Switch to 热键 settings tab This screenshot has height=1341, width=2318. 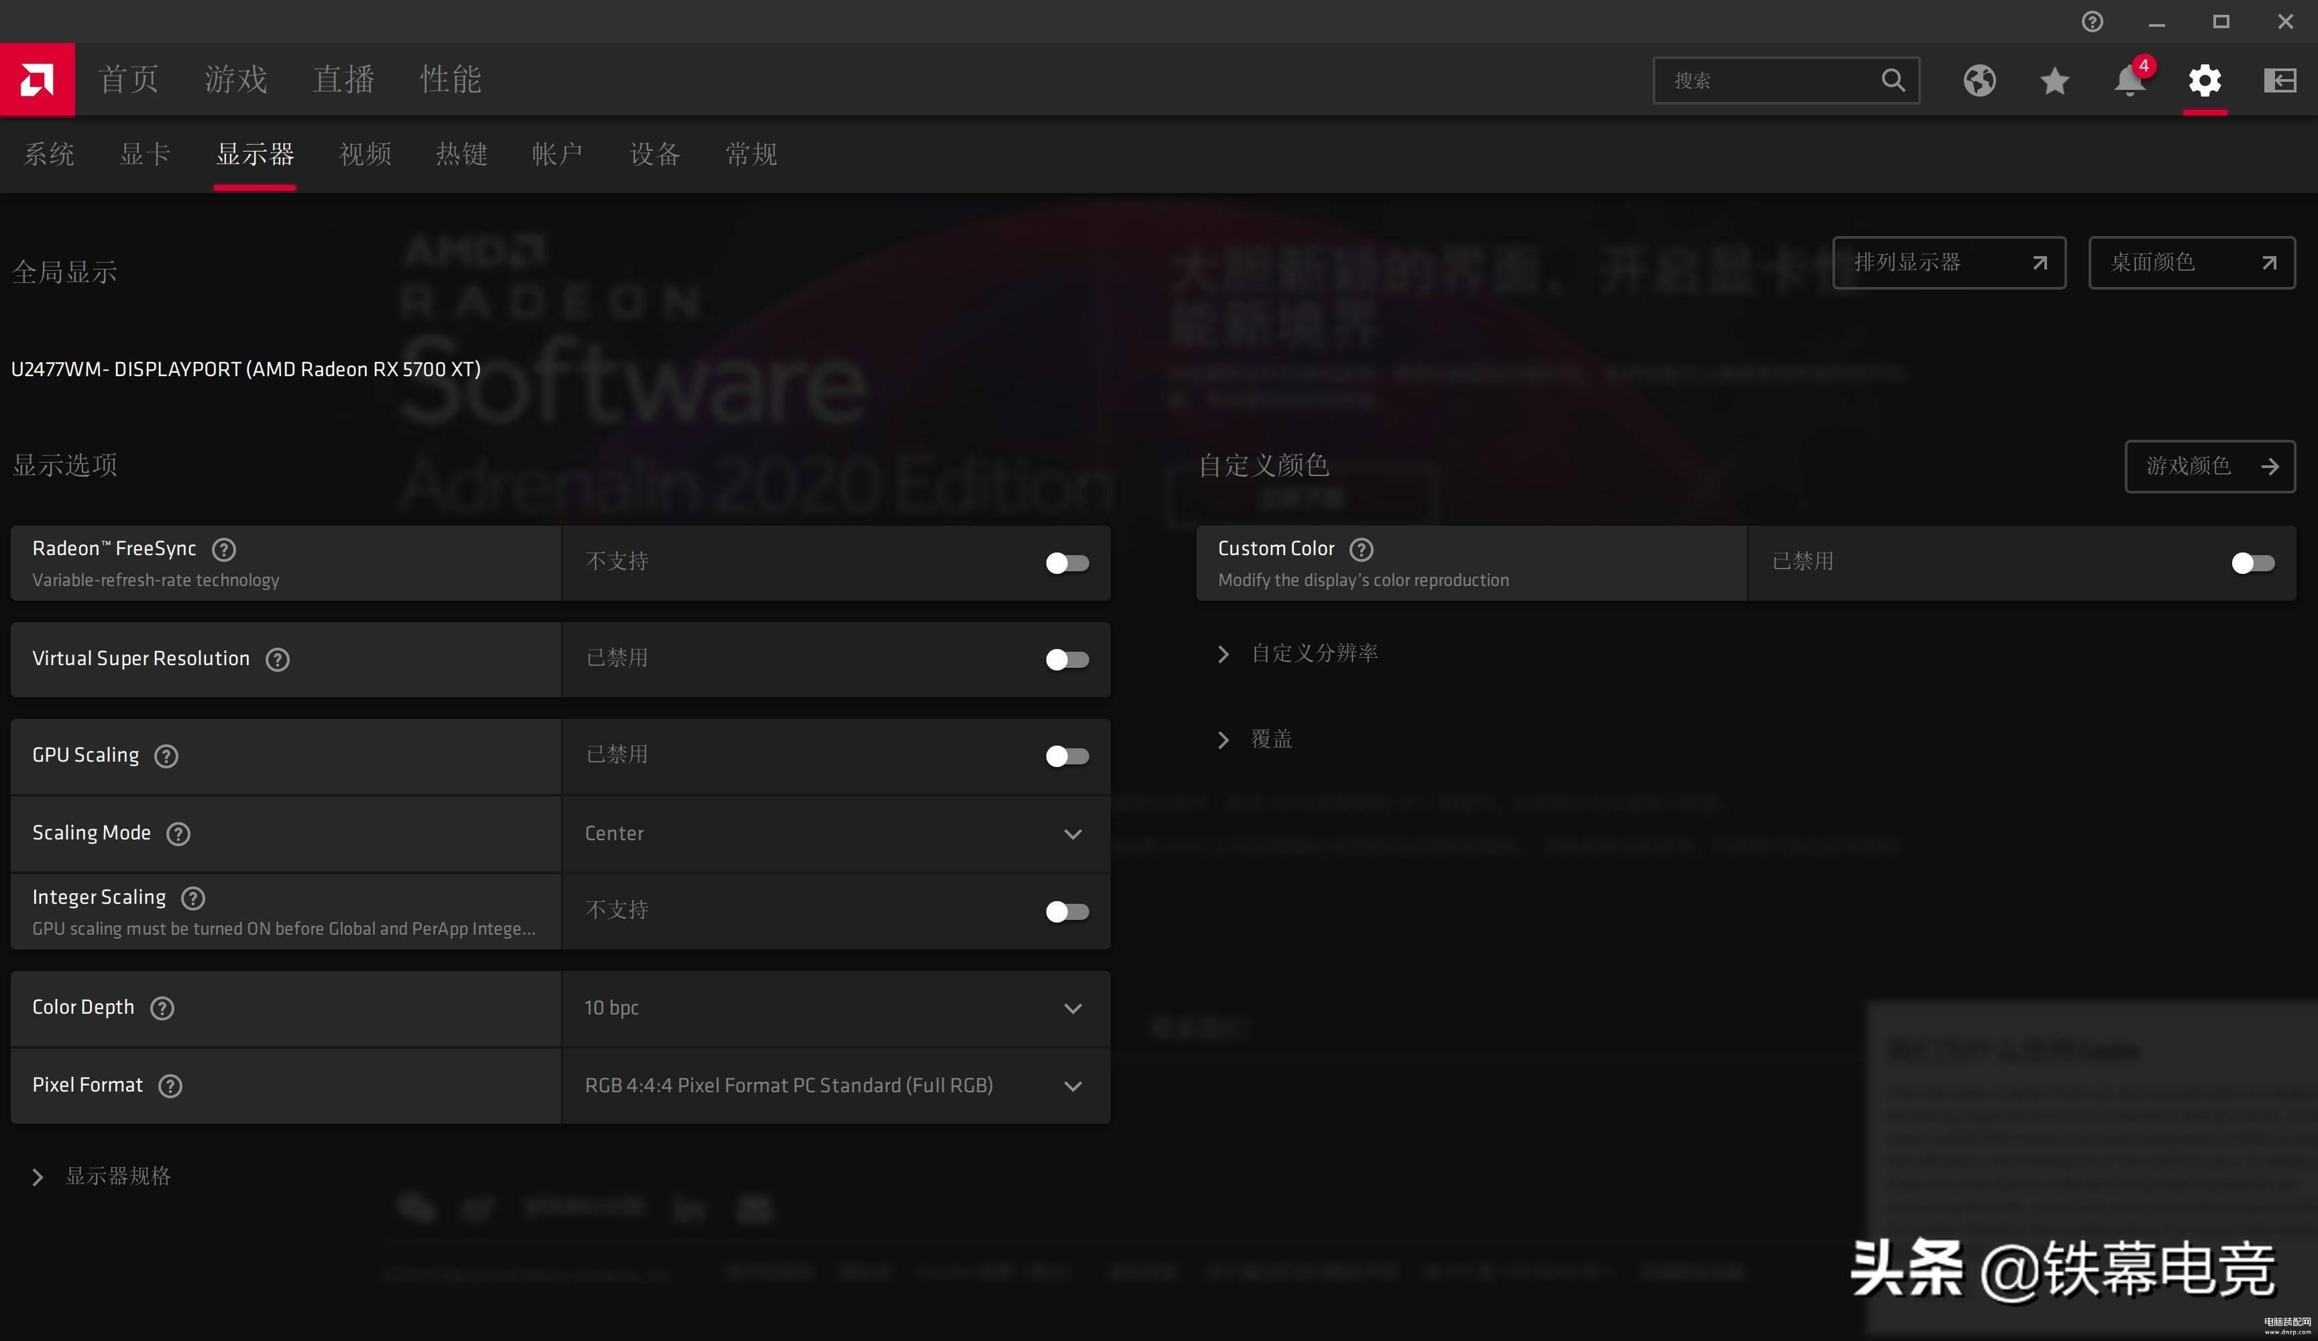tap(461, 154)
